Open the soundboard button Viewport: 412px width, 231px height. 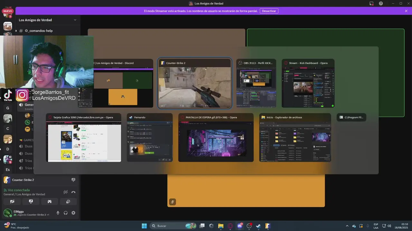click(68, 201)
